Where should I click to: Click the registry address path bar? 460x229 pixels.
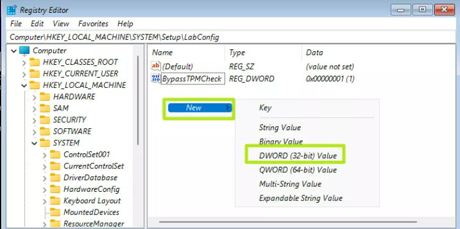[x=229, y=37]
